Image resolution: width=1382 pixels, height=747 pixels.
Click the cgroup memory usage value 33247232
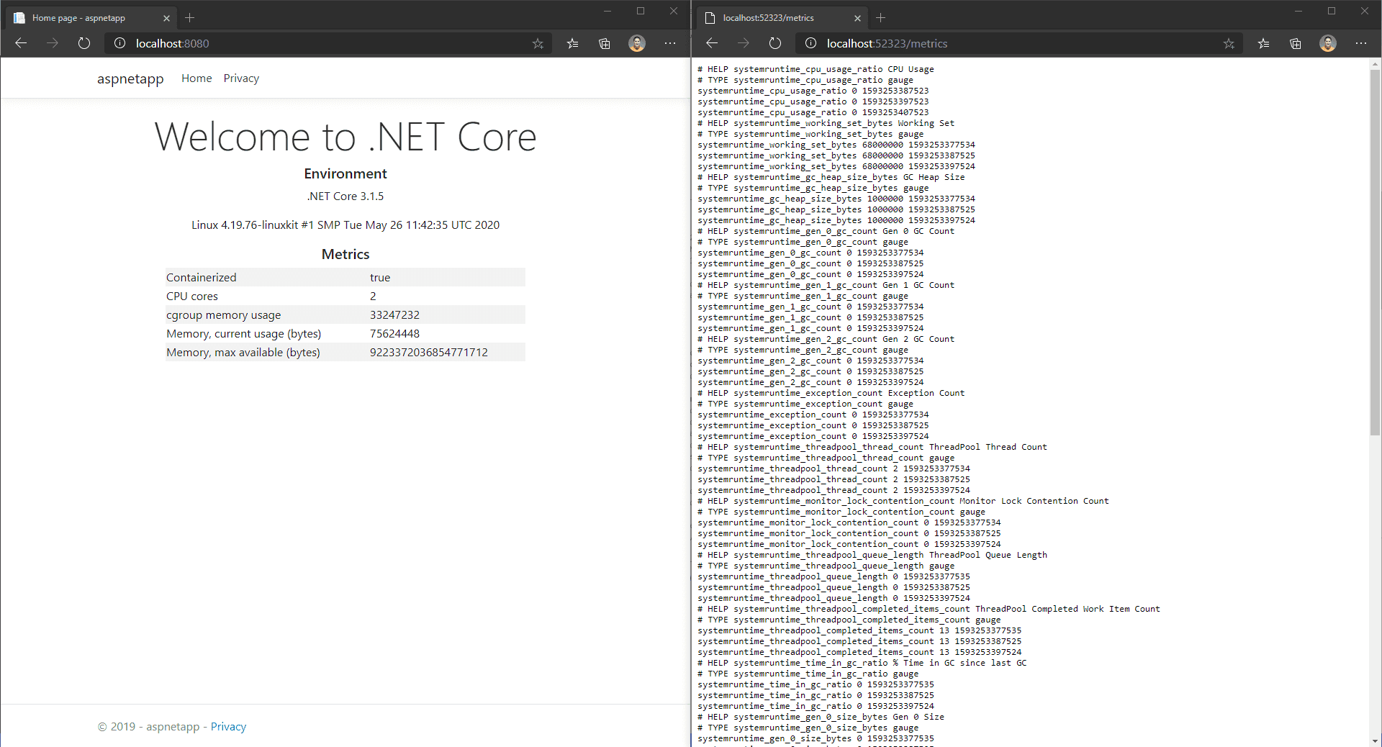(394, 315)
